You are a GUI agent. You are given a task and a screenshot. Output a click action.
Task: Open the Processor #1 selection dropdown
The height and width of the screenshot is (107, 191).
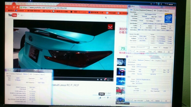tap(143, 47)
